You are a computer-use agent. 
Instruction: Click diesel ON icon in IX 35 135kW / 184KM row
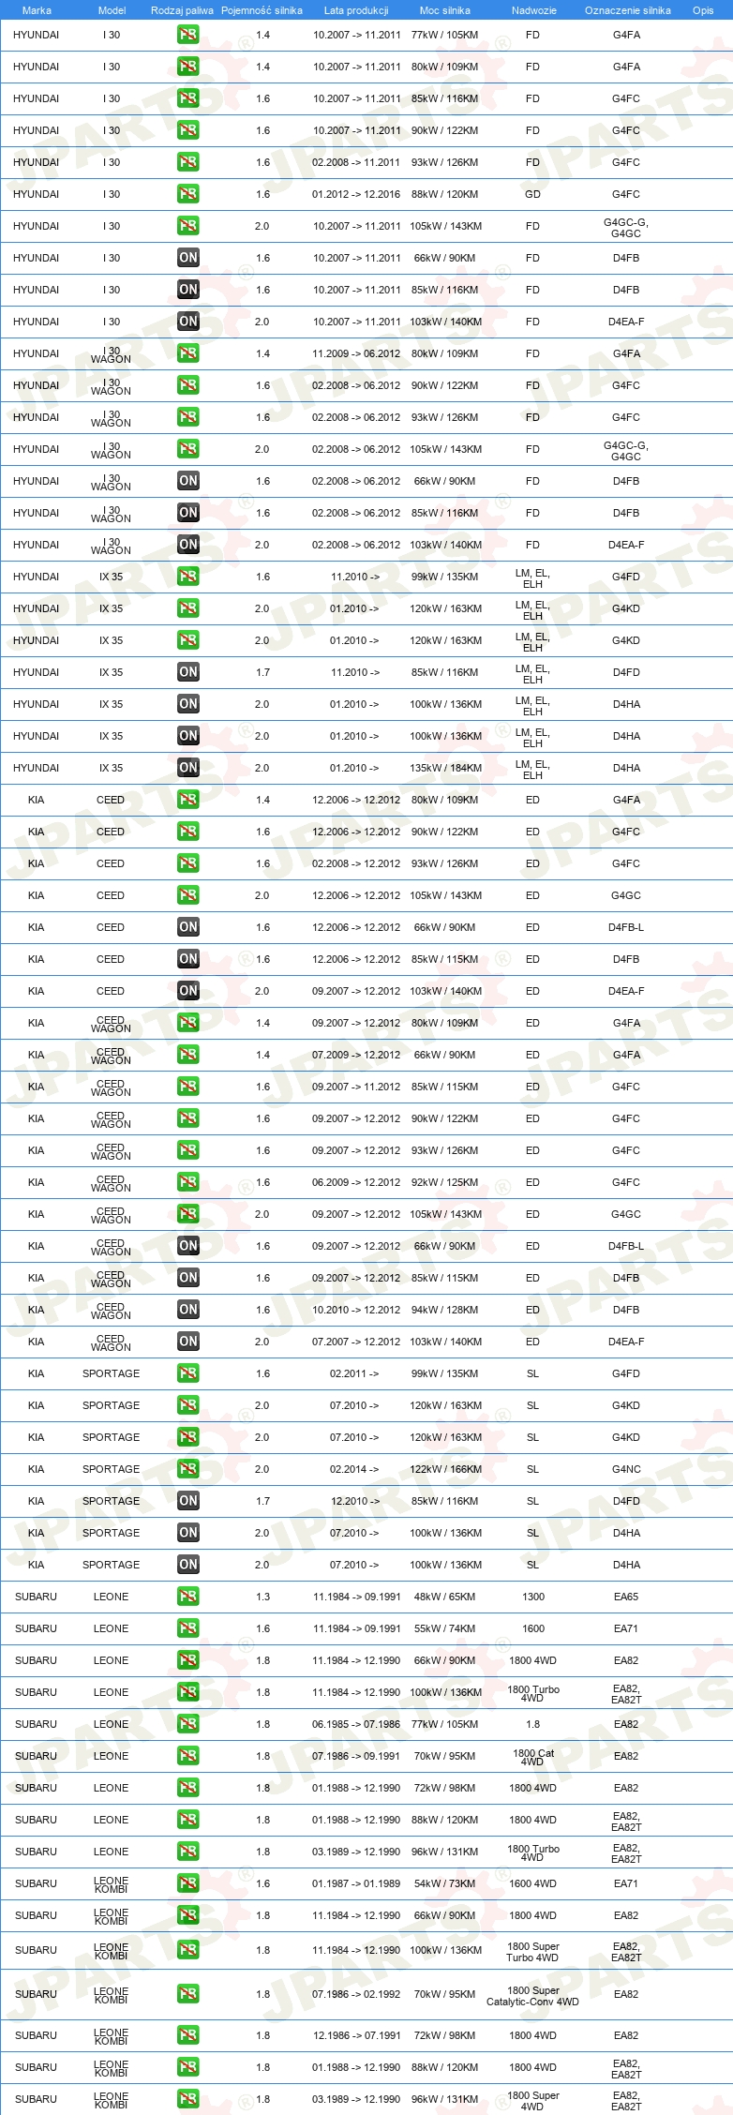point(187,768)
